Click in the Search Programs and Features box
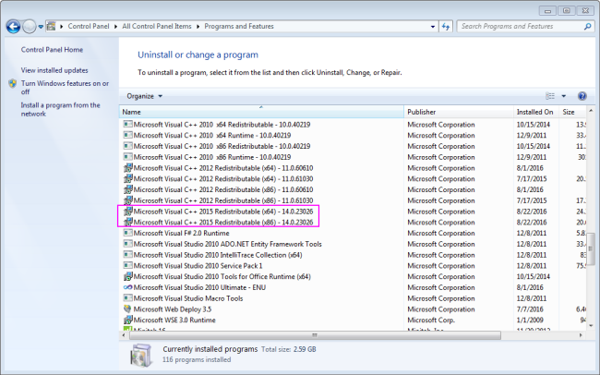Screen dimensions: 600x375 [521, 27]
